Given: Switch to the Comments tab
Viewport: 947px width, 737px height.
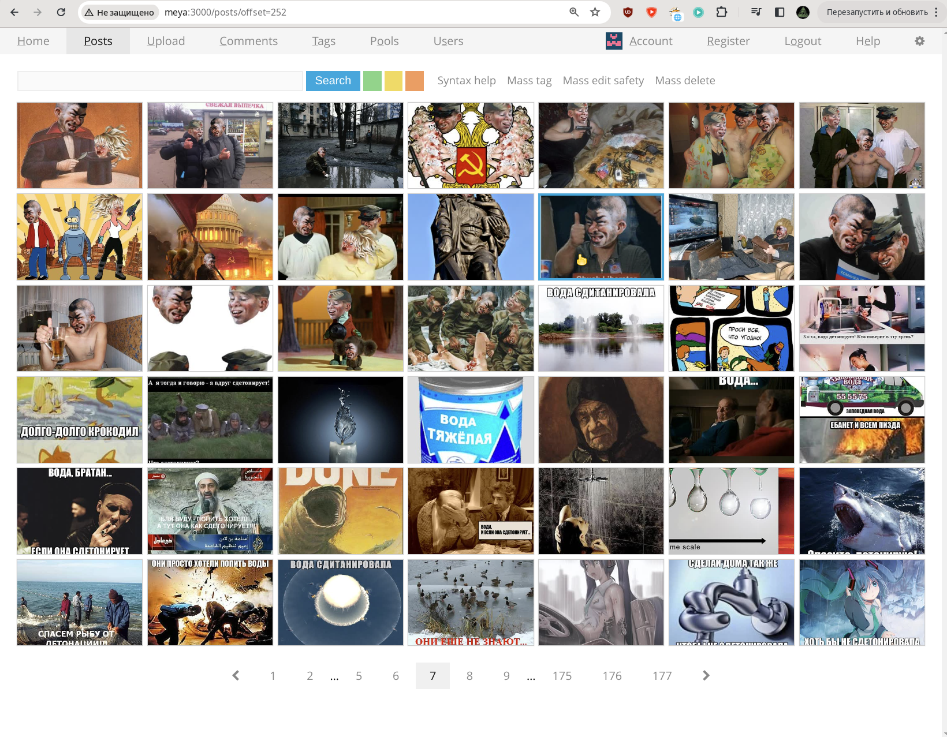Looking at the screenshot, I should [x=249, y=41].
